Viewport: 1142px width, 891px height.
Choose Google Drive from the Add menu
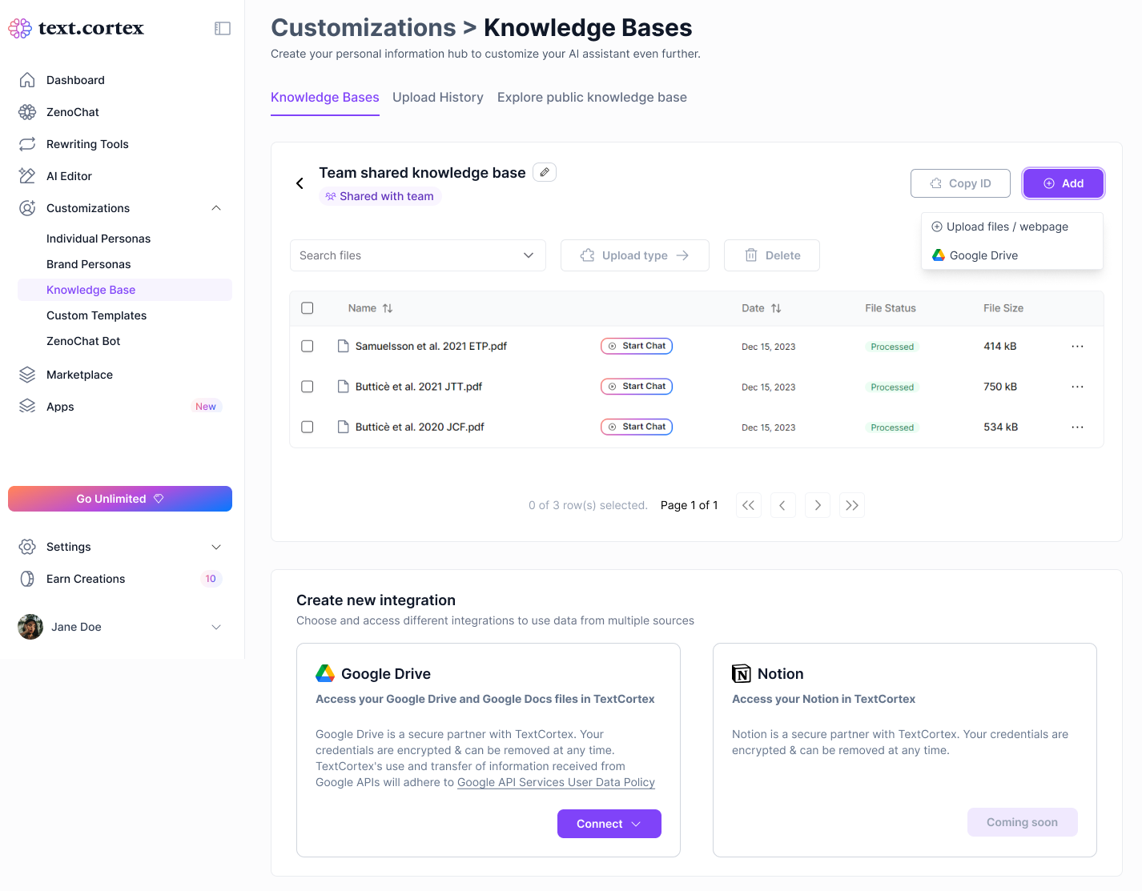(983, 255)
